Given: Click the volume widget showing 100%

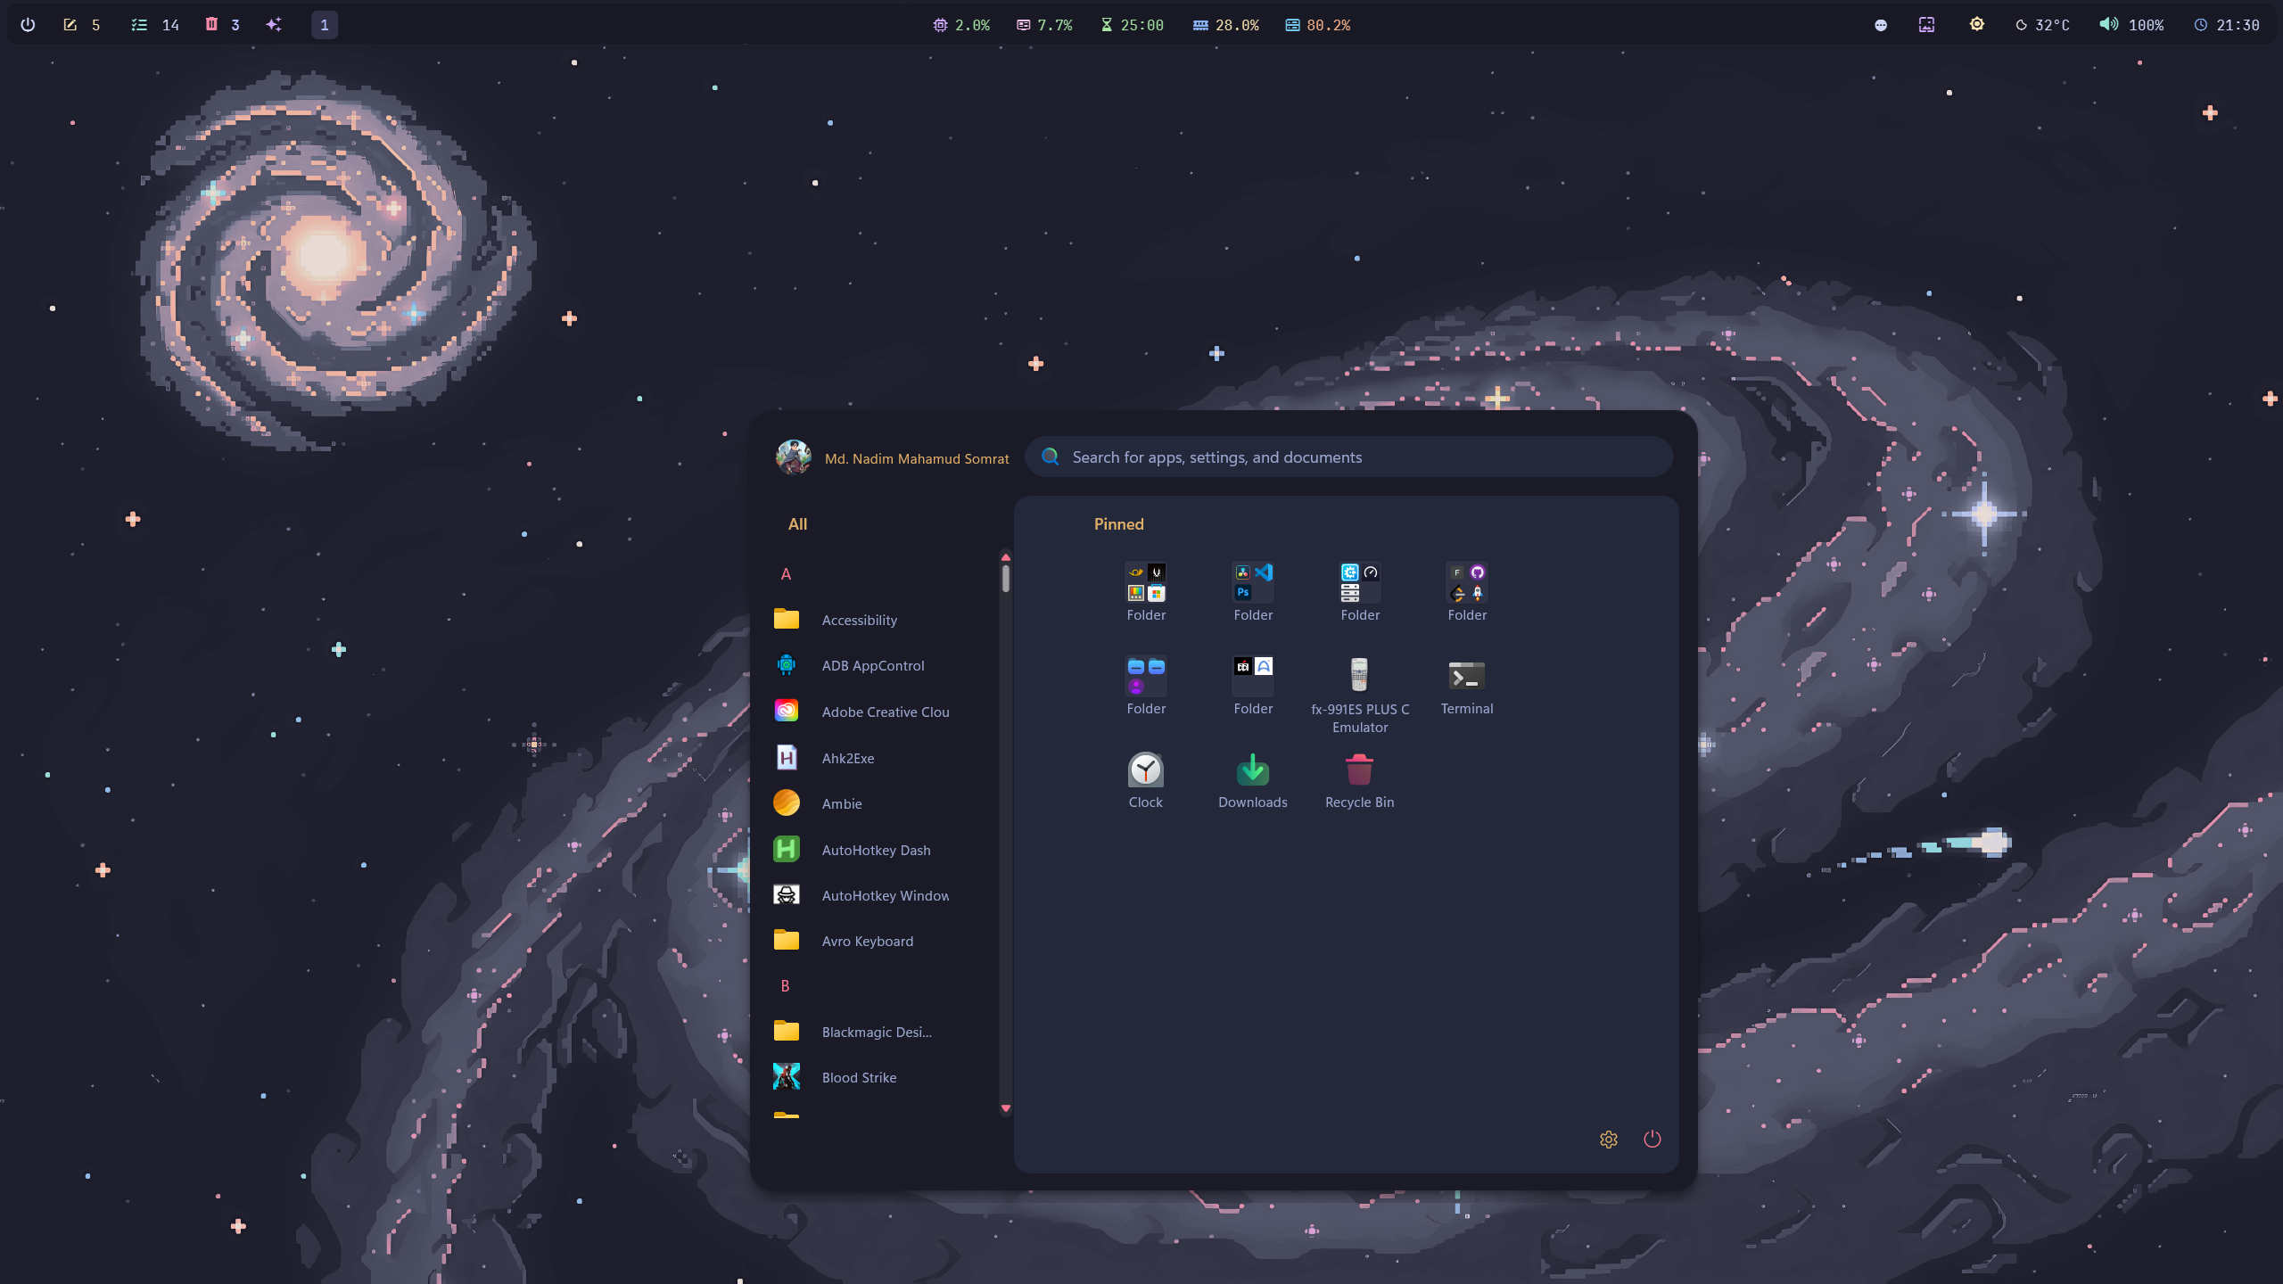Looking at the screenshot, I should point(2131,25).
